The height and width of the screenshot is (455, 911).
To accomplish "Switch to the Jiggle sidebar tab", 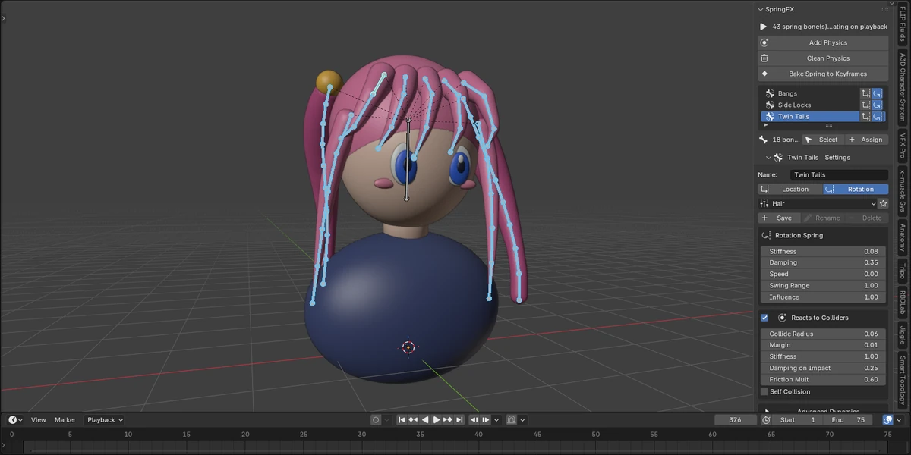I will pyautogui.click(x=903, y=334).
